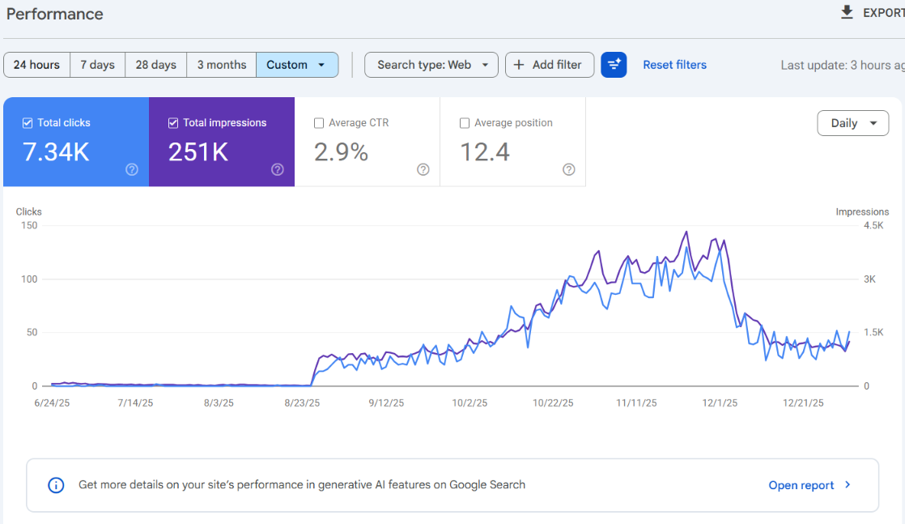Screen dimensions: 905x524
Task: Select the 7 days range tab
Action: coord(97,65)
